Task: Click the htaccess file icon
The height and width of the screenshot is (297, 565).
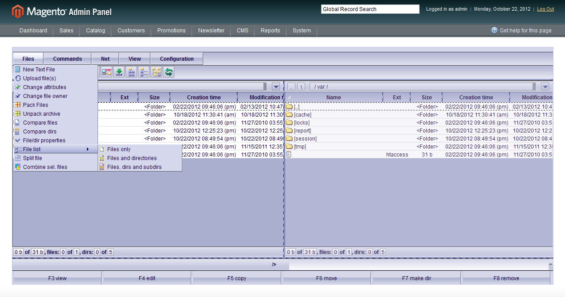Action: 289,154
